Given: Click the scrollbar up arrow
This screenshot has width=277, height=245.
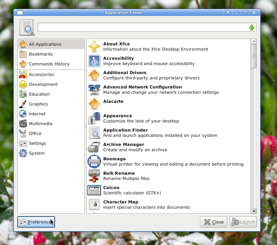Looking at the screenshot, I should 254,42.
